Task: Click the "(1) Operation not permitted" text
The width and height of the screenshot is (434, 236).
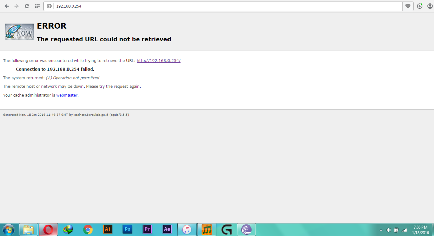Action: 73,78
